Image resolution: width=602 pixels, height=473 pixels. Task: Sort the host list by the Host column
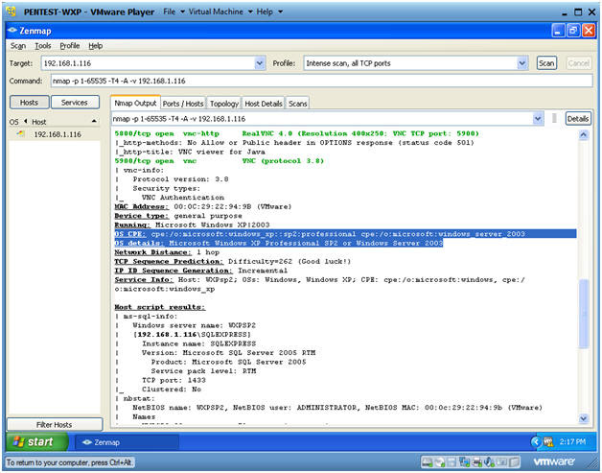[x=64, y=122]
